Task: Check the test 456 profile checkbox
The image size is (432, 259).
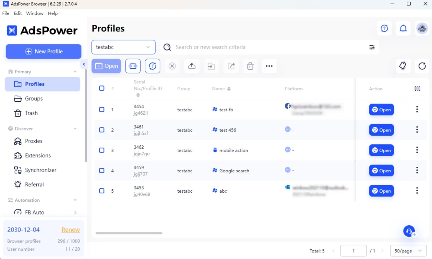Action: [102, 130]
